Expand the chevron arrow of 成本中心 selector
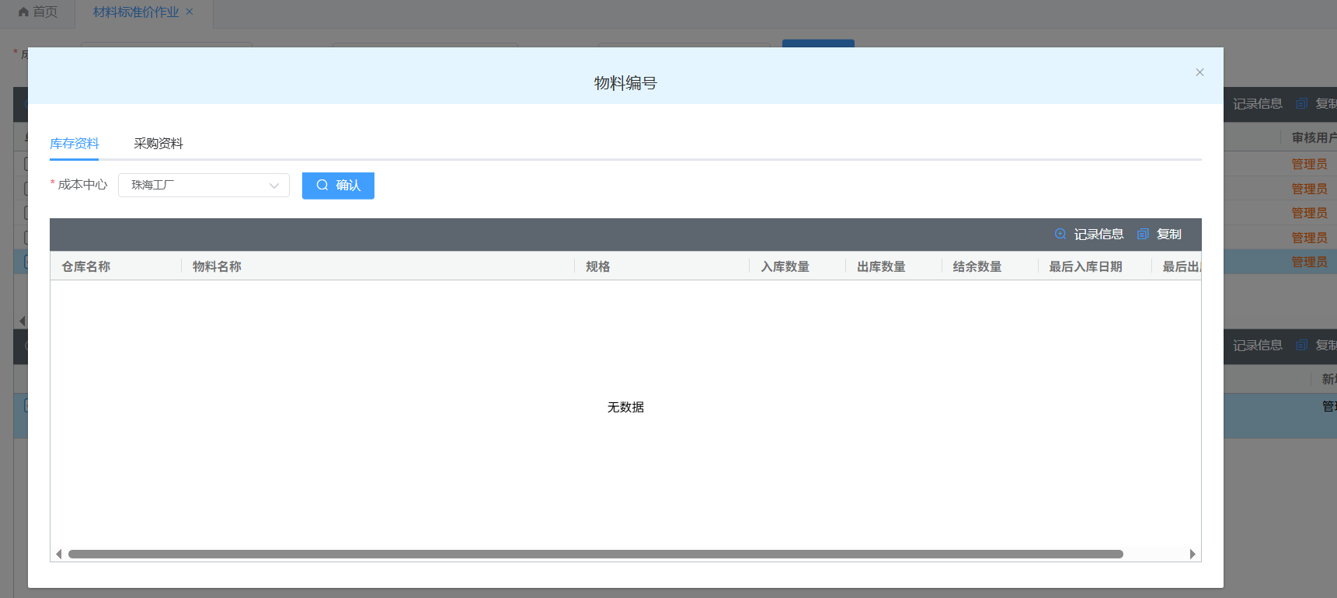Screen dimensions: 1337x598 [274, 186]
